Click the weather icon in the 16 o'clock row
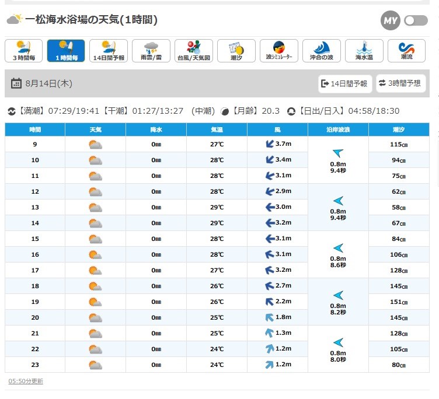 coord(95,254)
